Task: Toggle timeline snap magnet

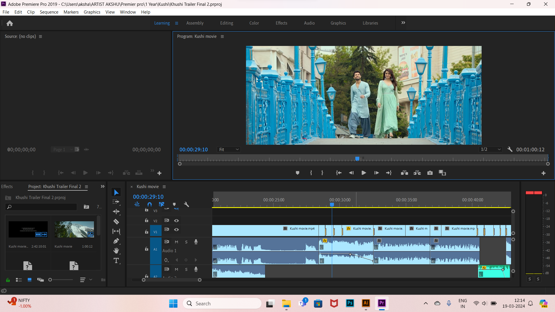Action: [149, 204]
